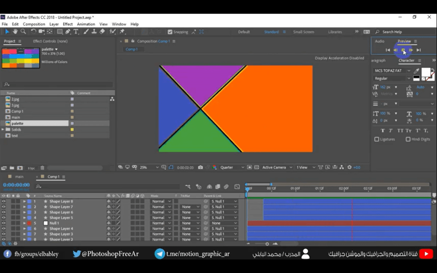437x273 pixels.
Task: Select the Pen tool
Action: [x=68, y=32]
